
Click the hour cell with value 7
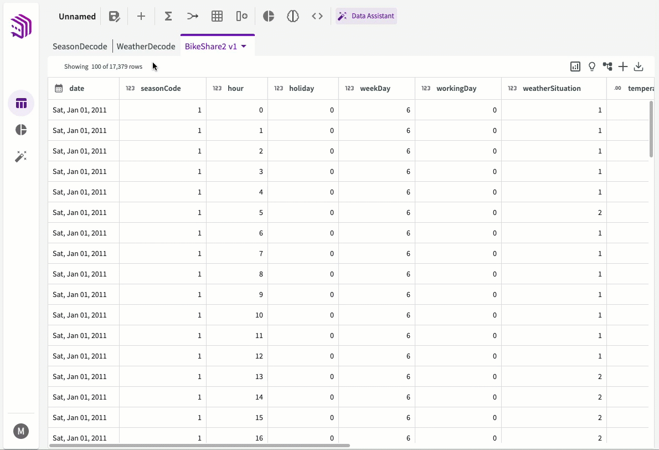(237, 253)
